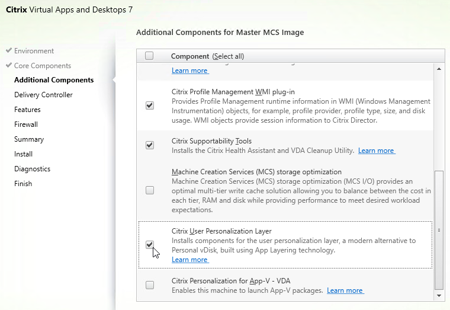Click Citrix Profile Management WMI plug-in title

(233, 92)
